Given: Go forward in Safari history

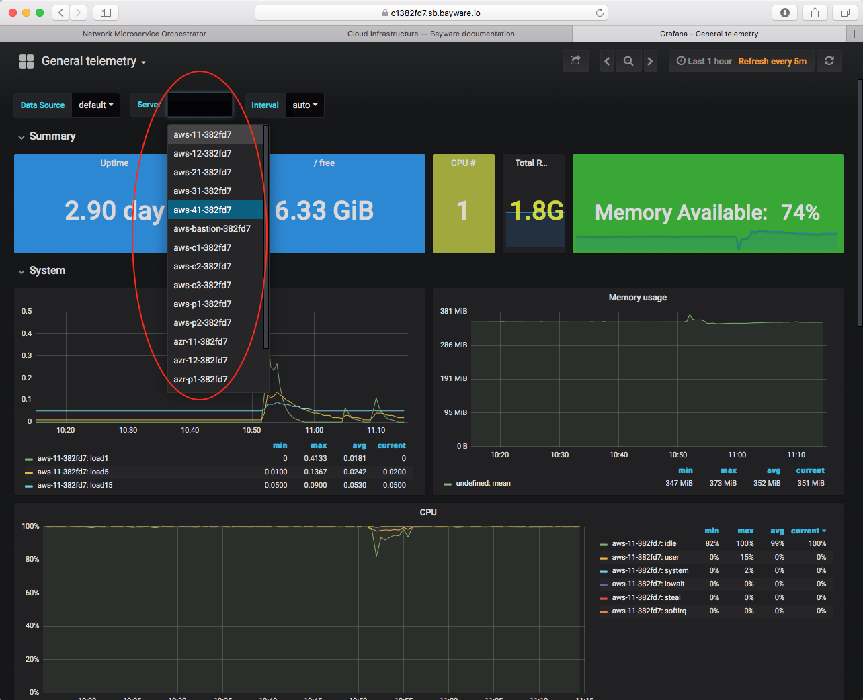Looking at the screenshot, I should (x=79, y=12).
